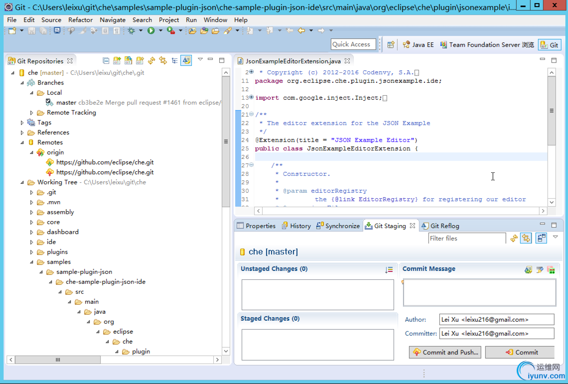Expand folded imports in the editor
This screenshot has height=384, width=568.
(252, 98)
